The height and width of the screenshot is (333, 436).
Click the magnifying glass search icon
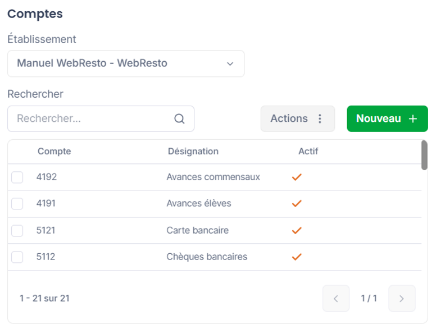179,119
